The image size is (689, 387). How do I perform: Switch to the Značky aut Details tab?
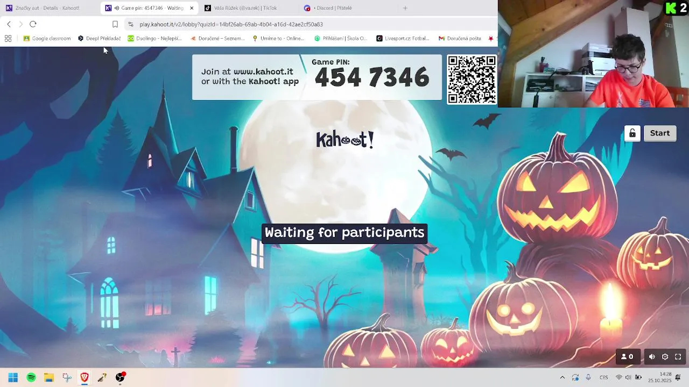(47, 8)
